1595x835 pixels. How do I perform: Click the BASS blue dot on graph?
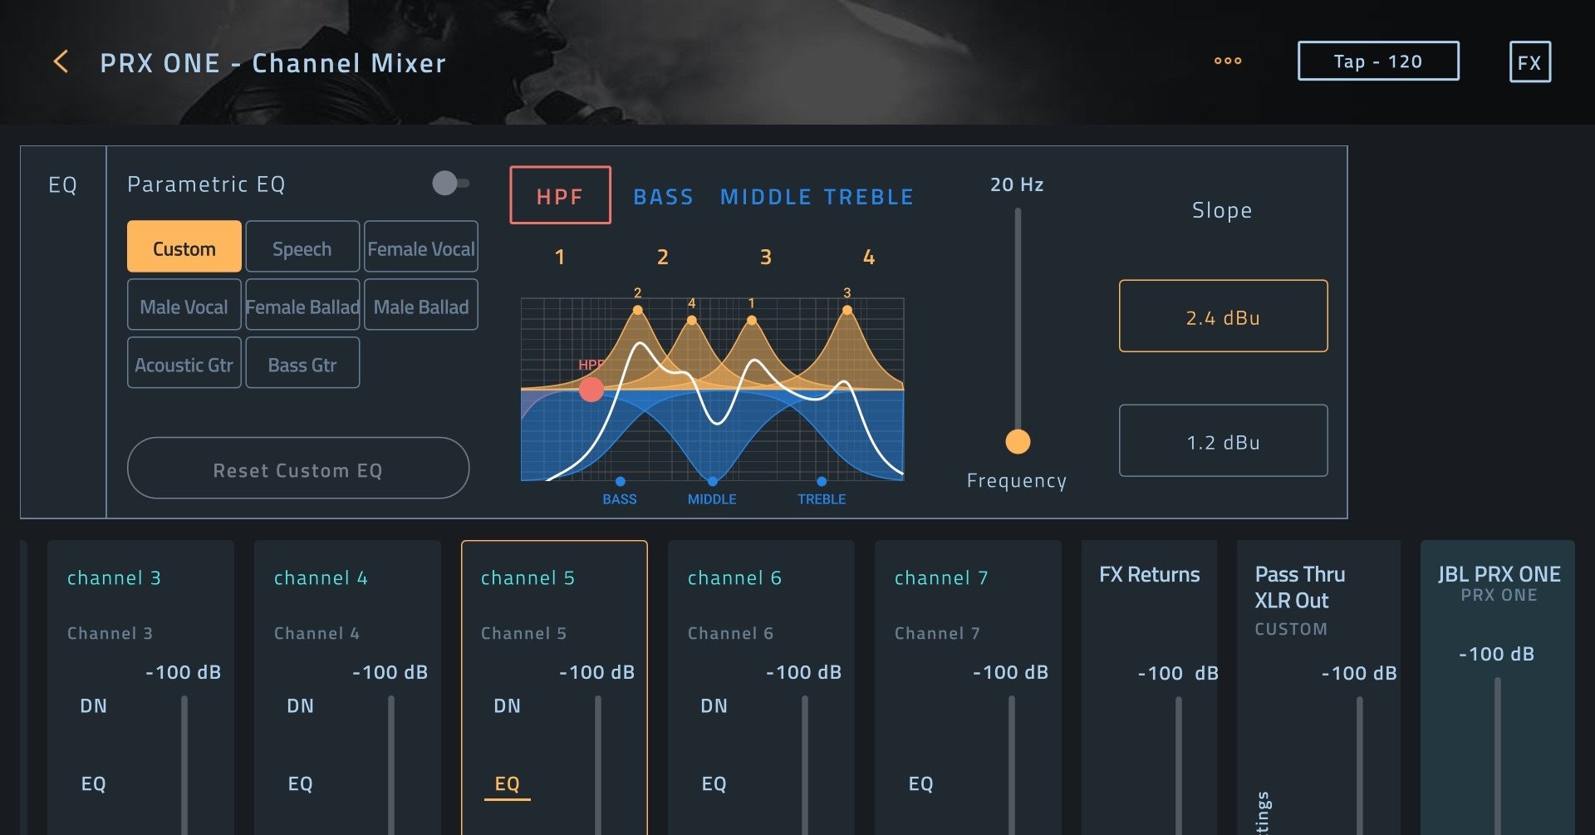tap(620, 481)
